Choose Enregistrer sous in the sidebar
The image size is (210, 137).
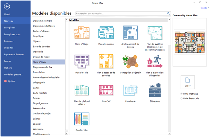point(12,34)
